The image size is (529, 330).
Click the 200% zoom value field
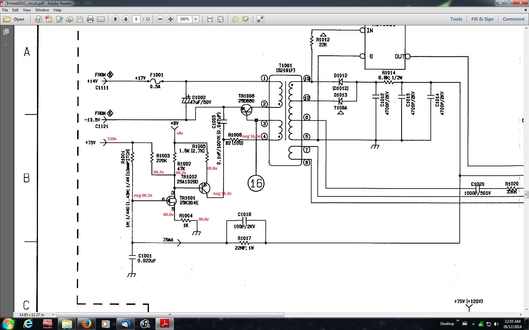(185, 19)
